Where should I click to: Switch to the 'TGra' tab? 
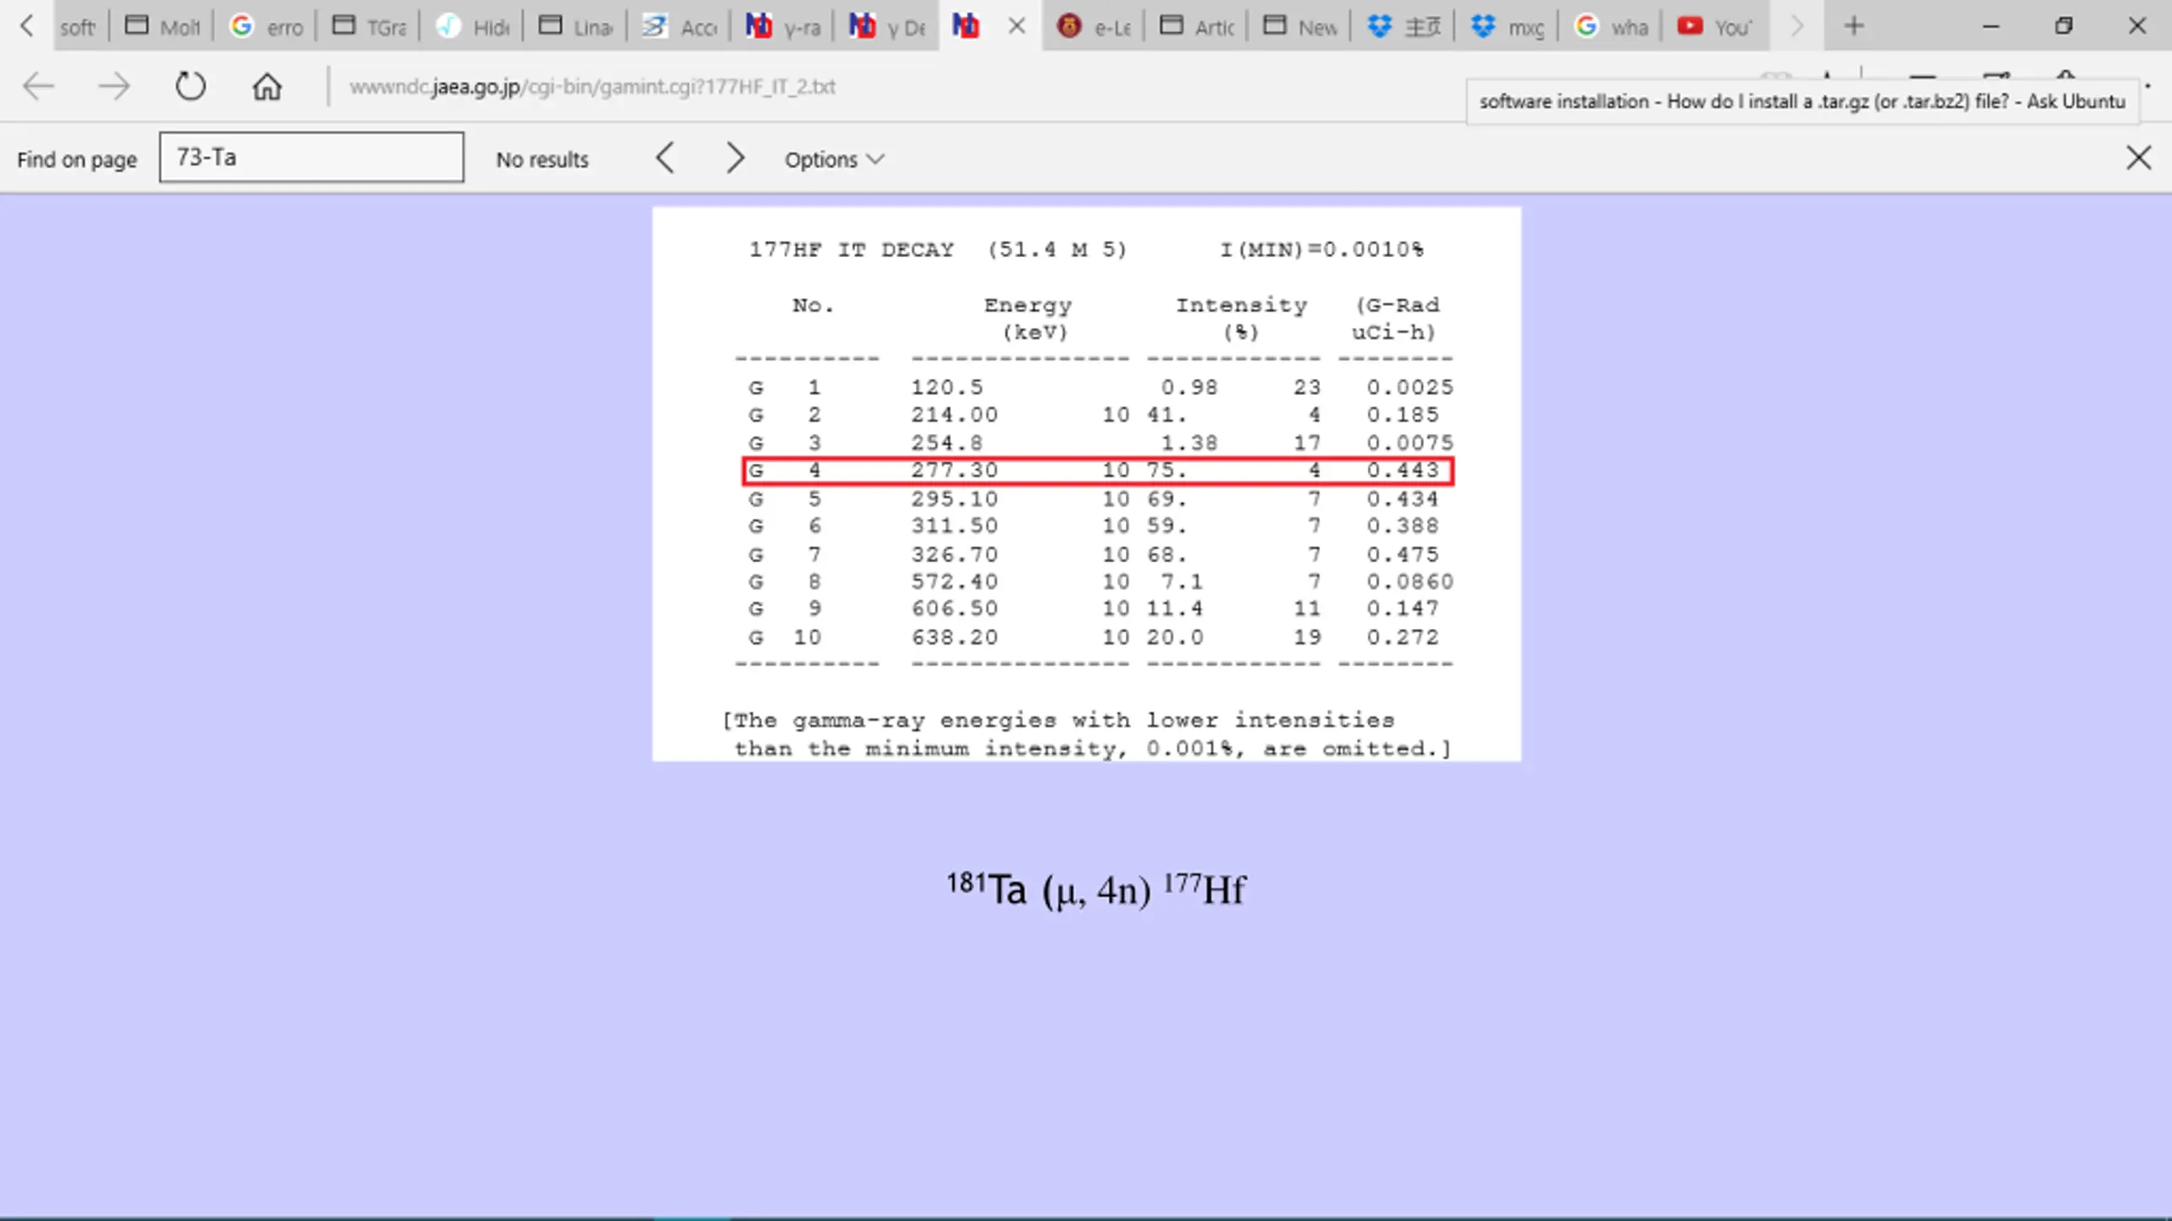368,26
